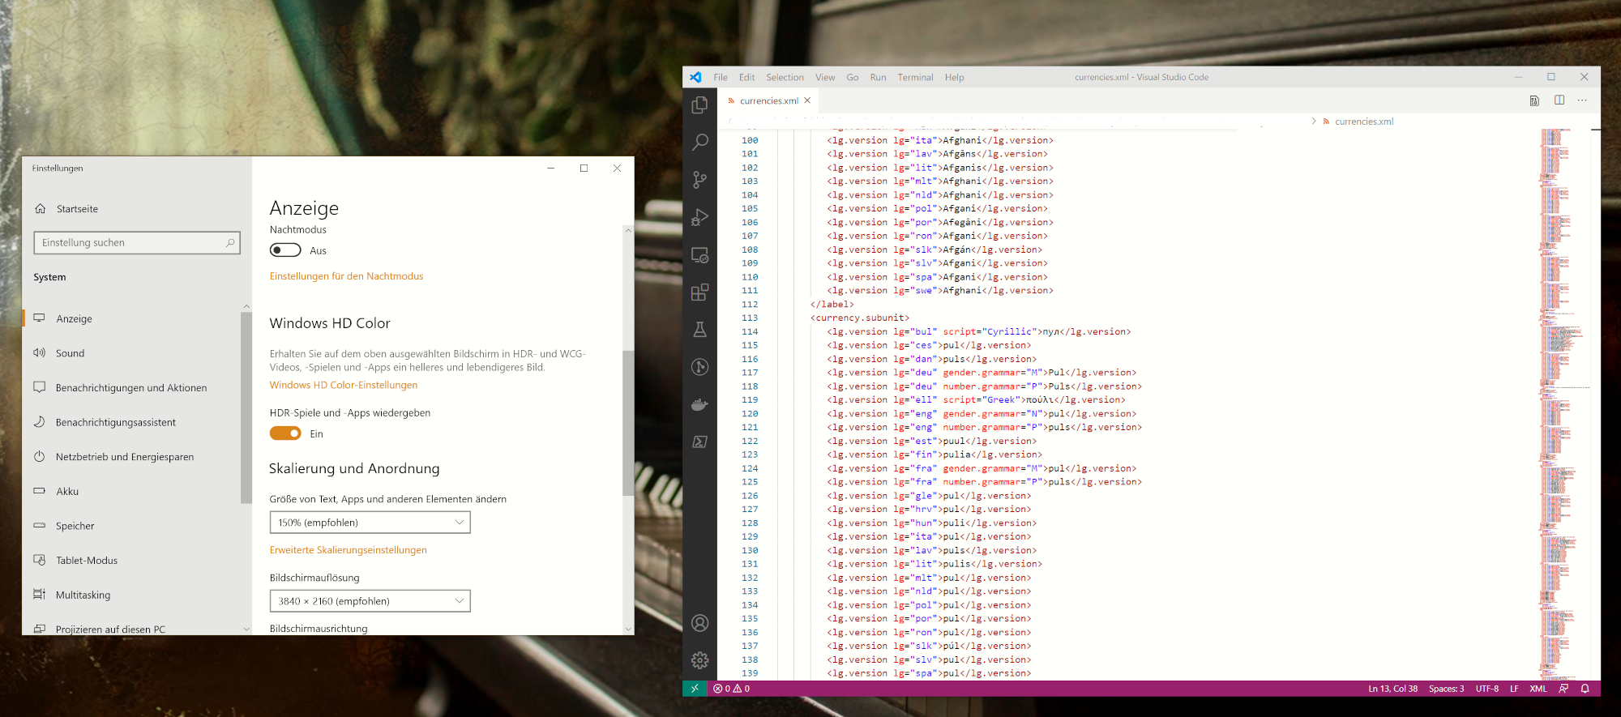Click LF end of line in status bar
This screenshot has width=1621, height=717.
pos(1514,689)
